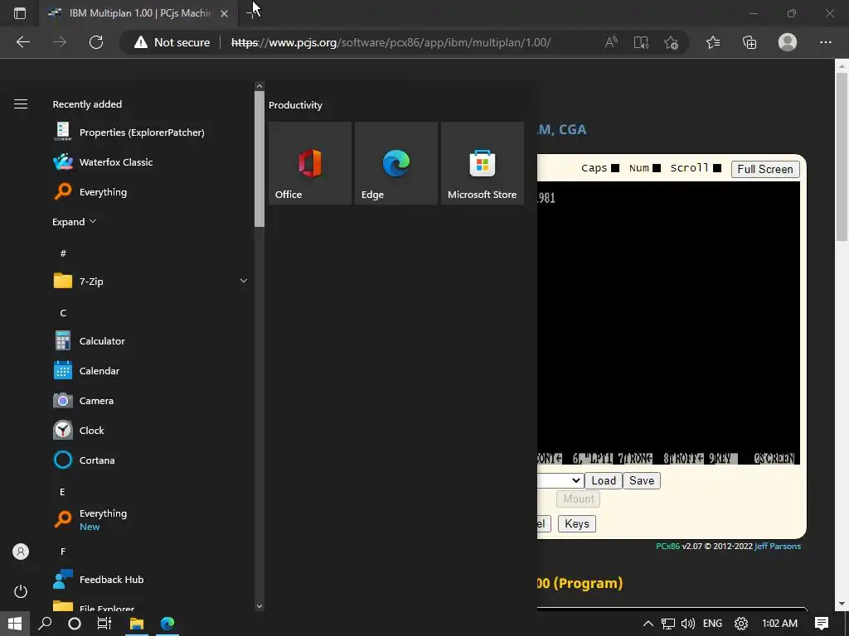
Task: Click the ENG language indicator
Action: point(712,624)
